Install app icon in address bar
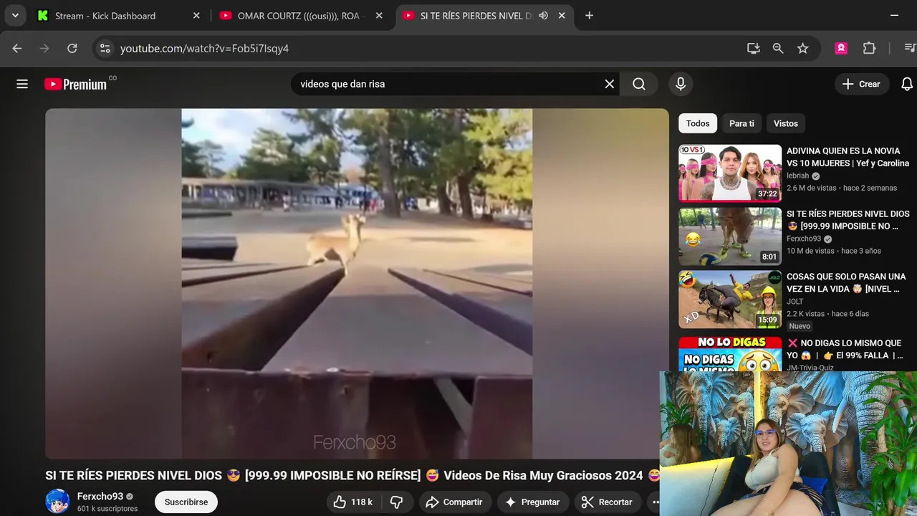This screenshot has width=917, height=516. click(x=753, y=48)
